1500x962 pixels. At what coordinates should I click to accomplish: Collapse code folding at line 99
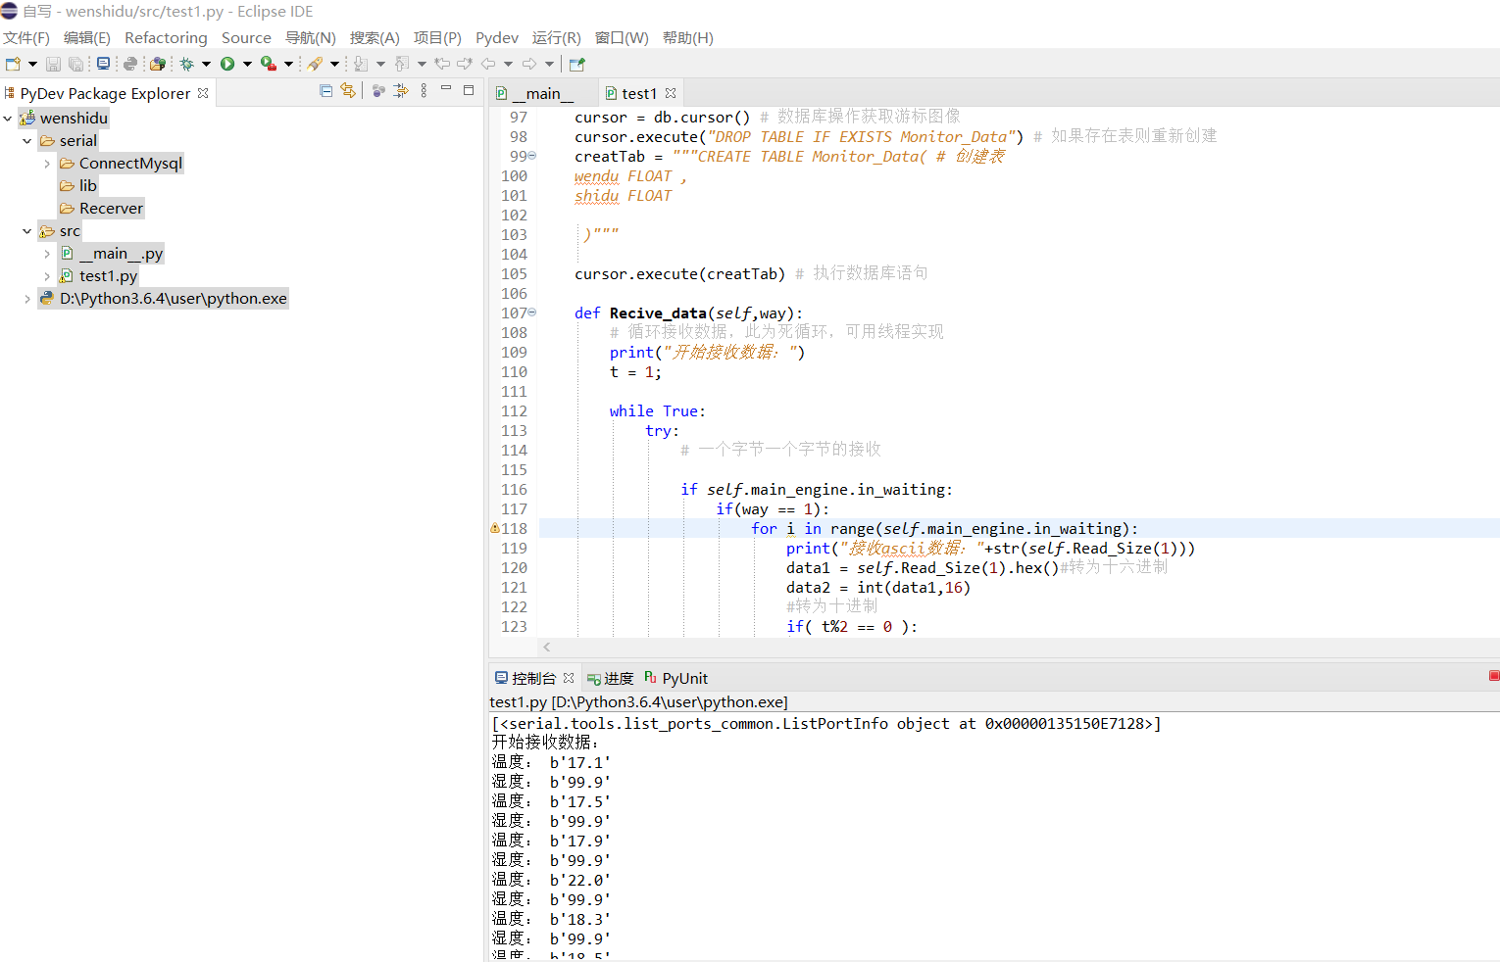click(x=532, y=156)
